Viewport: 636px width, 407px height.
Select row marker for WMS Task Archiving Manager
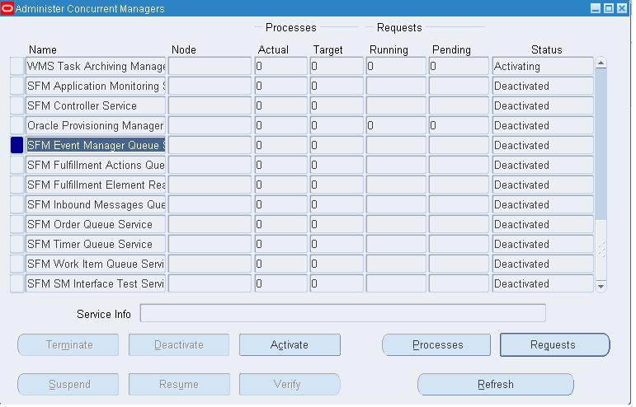[16, 67]
